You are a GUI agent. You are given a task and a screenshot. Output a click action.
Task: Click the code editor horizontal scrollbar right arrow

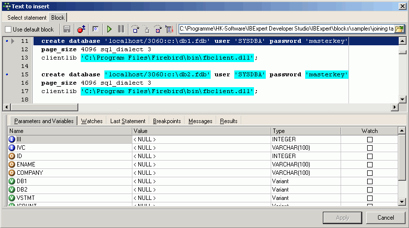pos(394,107)
